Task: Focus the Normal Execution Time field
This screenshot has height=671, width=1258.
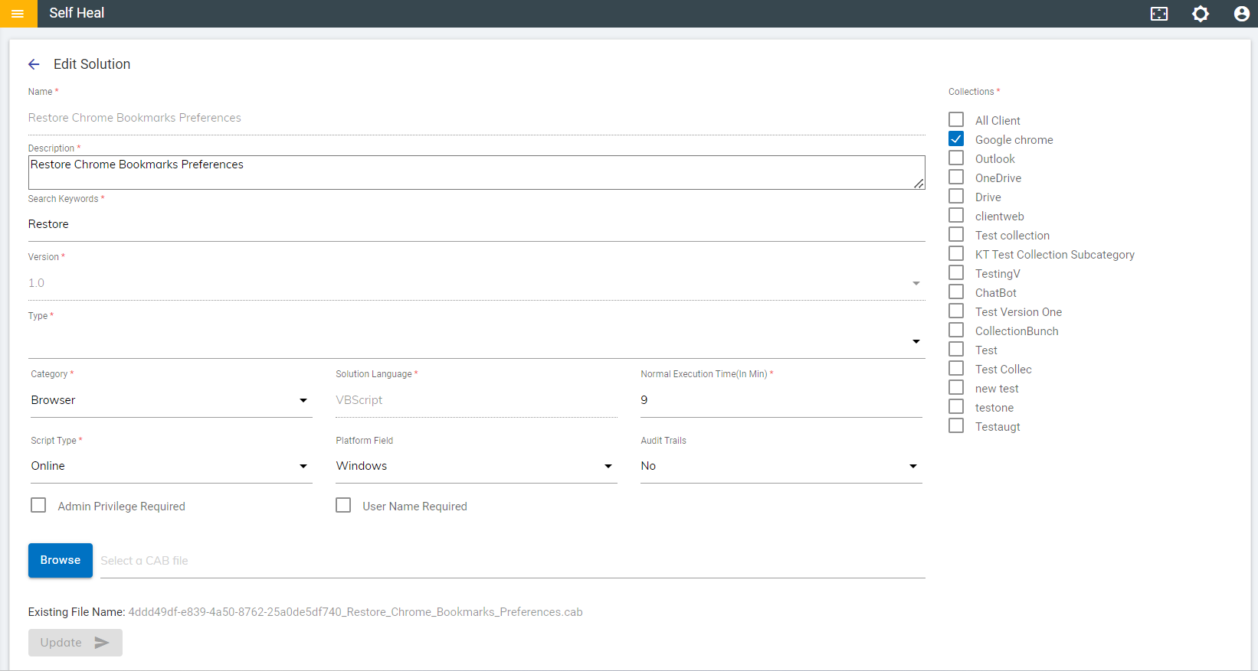Action: 780,400
